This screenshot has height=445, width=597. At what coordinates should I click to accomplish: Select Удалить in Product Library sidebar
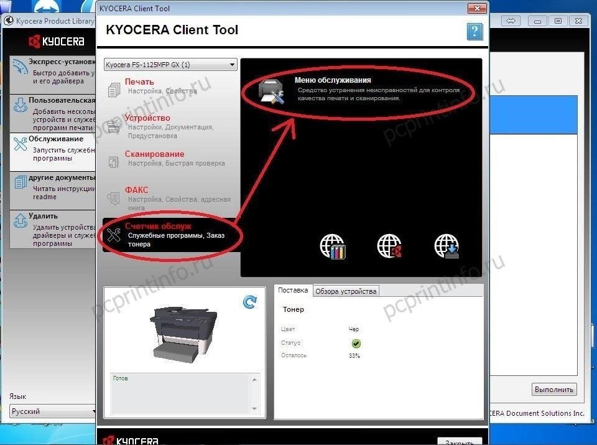[52, 230]
